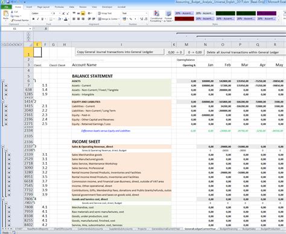
Task: Open the font name dropdown
Action: [x=51, y=13]
